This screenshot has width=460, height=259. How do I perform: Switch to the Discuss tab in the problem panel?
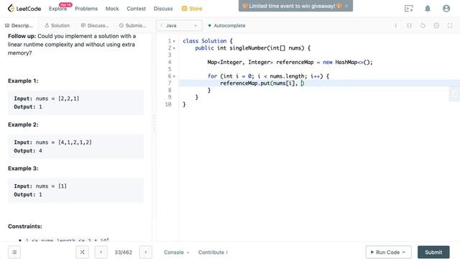pyautogui.click(x=95, y=26)
